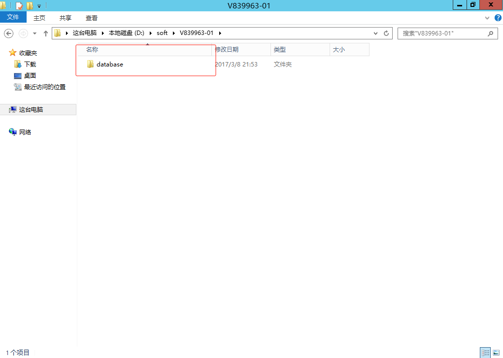
Task: Sort by the 大小 column header
Action: [x=350, y=49]
